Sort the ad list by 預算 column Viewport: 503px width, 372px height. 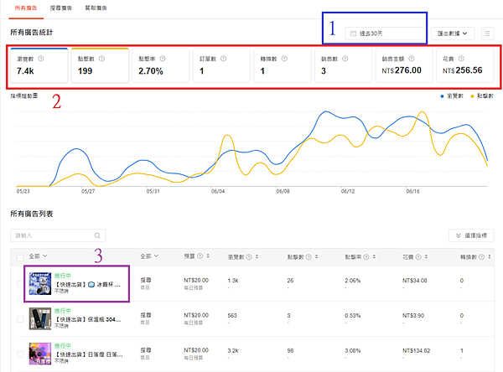[x=208, y=256]
